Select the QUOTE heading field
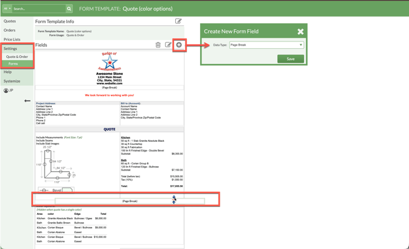 [x=109, y=129]
